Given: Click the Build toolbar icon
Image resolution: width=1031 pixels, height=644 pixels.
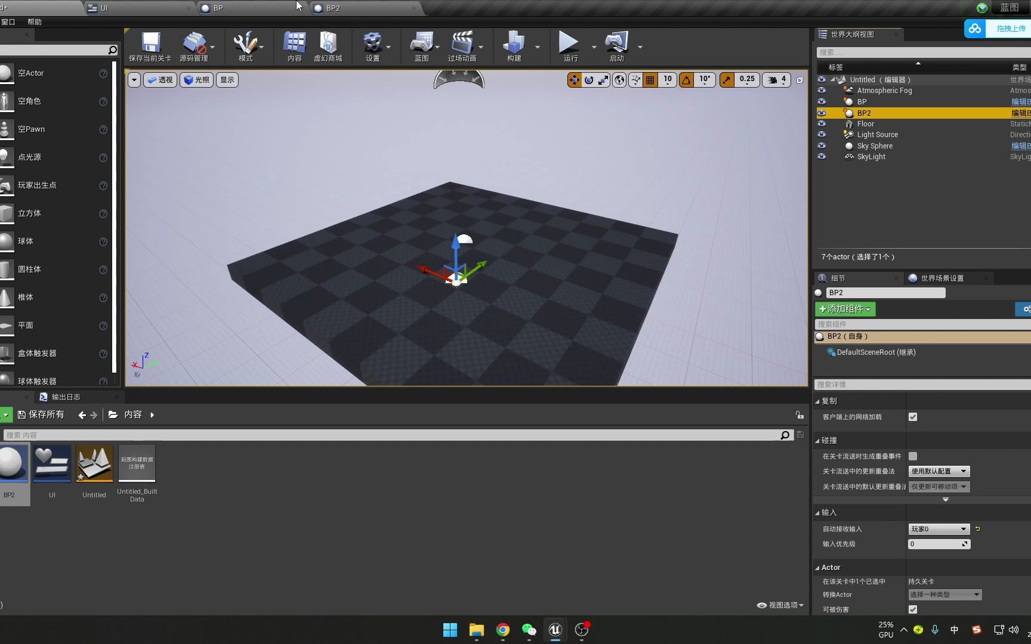Looking at the screenshot, I should click(514, 47).
